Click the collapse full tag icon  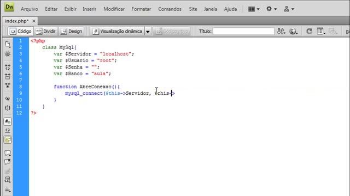point(8,67)
